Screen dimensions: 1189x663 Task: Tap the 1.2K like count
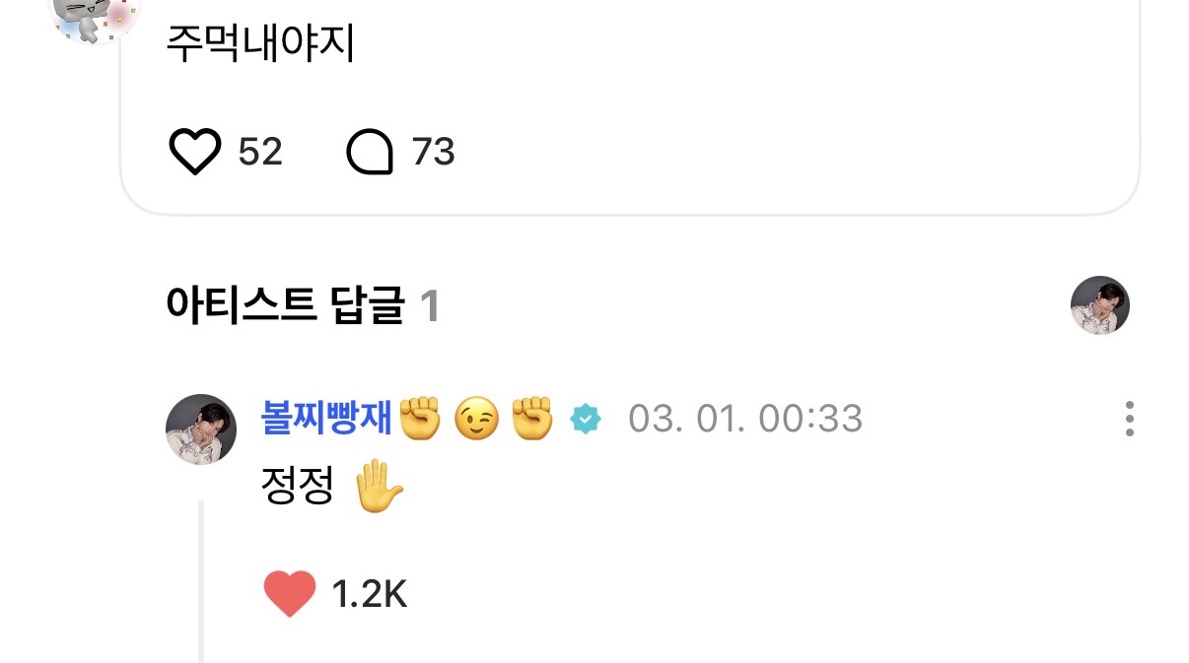click(x=370, y=594)
